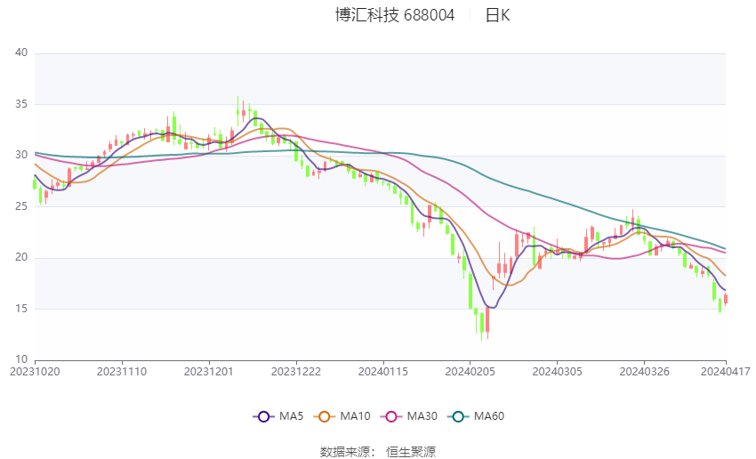The image size is (756, 459).
Task: Click the 15 price axis label
Action: 21,309
